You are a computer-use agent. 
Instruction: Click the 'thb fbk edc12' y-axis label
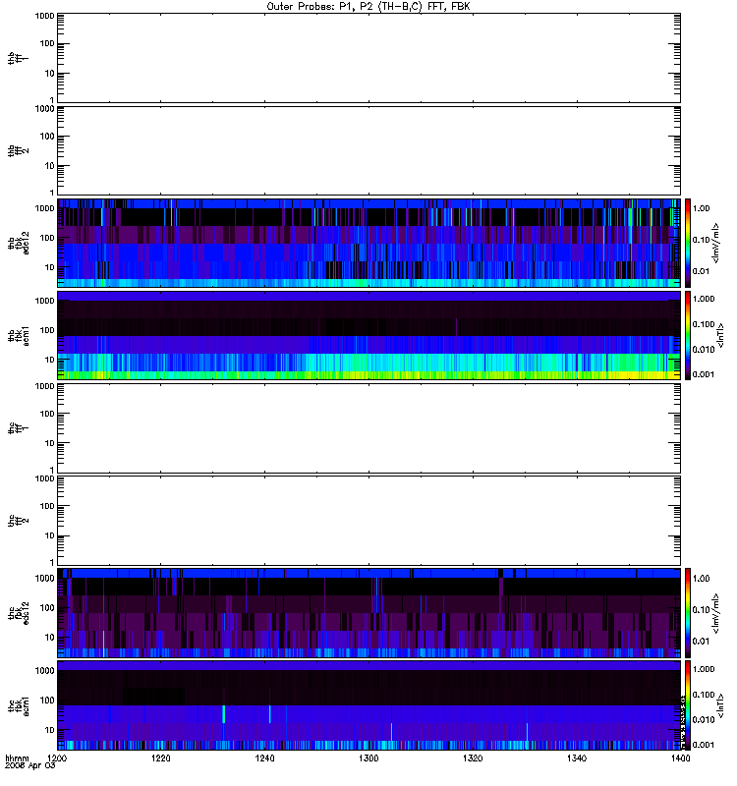click(x=19, y=243)
